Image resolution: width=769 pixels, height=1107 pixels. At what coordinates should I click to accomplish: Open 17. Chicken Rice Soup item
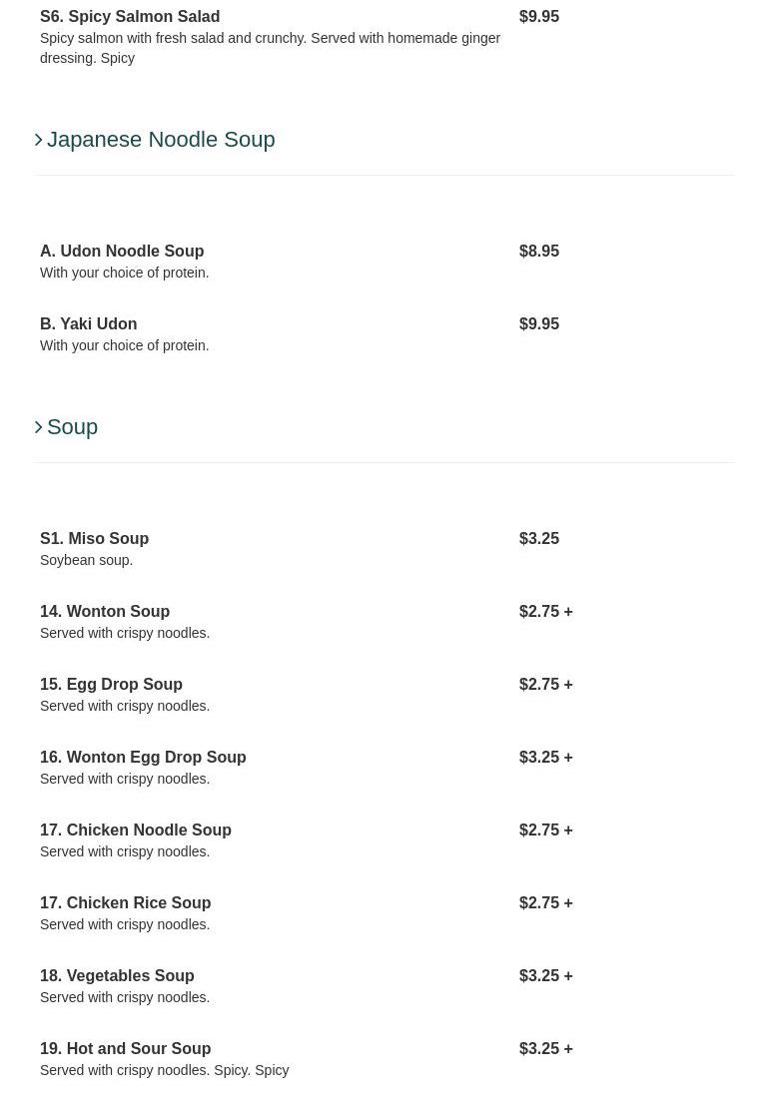pyautogui.click(x=126, y=903)
